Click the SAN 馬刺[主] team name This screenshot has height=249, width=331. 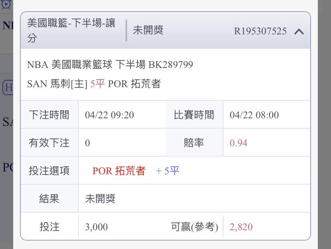click(57, 84)
